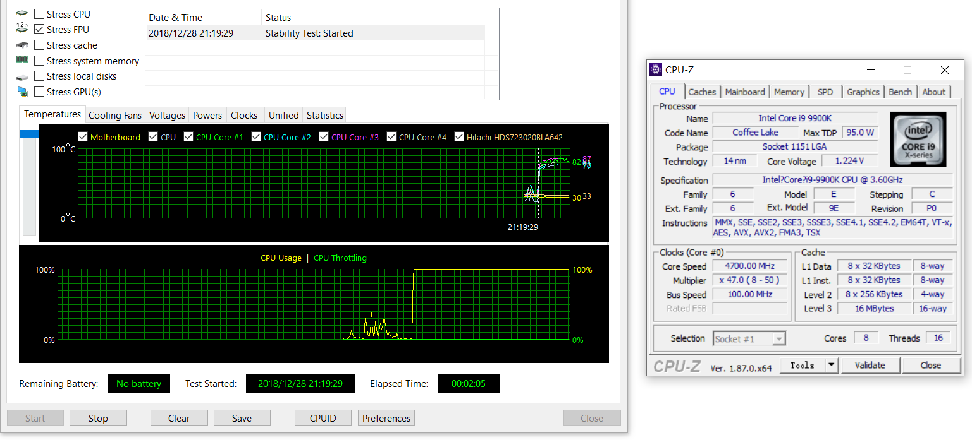This screenshot has height=440, width=972.
Task: Switch to the Unified tab
Action: pos(283,116)
